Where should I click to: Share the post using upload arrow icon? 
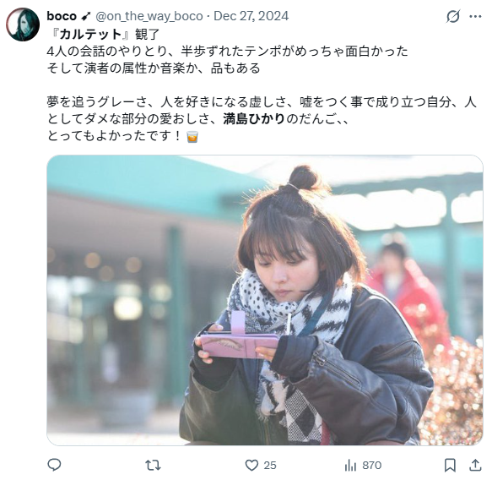tap(475, 466)
